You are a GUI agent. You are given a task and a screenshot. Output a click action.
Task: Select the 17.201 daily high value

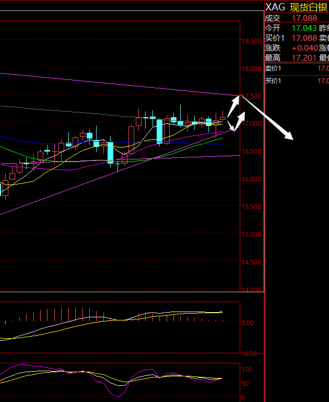[x=304, y=58]
